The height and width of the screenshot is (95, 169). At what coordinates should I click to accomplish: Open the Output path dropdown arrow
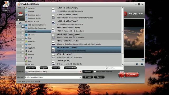click(80, 77)
